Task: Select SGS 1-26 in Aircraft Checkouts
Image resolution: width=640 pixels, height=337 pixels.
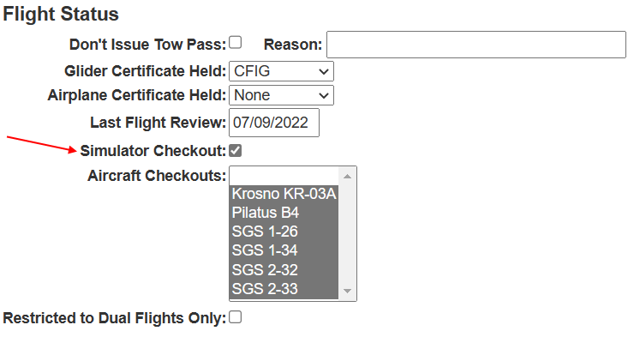Action: (284, 232)
